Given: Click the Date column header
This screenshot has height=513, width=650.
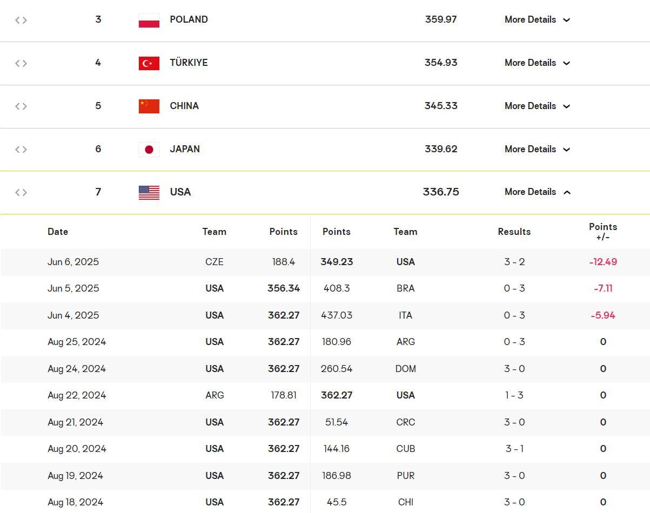Looking at the screenshot, I should click(58, 232).
